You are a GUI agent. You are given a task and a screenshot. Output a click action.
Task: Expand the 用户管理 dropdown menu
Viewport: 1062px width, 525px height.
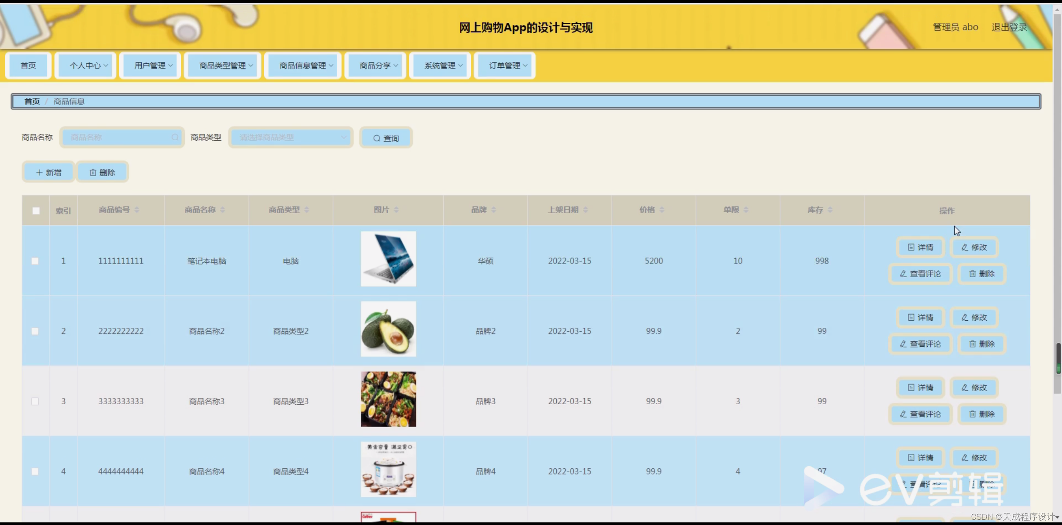(150, 65)
